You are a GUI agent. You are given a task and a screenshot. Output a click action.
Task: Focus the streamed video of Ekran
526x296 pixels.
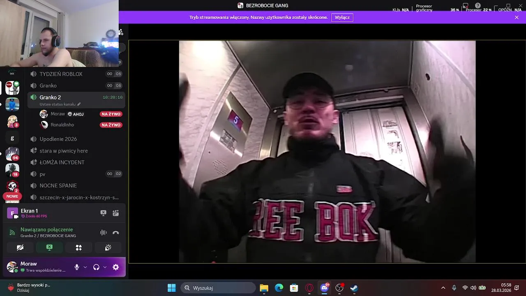(327, 152)
